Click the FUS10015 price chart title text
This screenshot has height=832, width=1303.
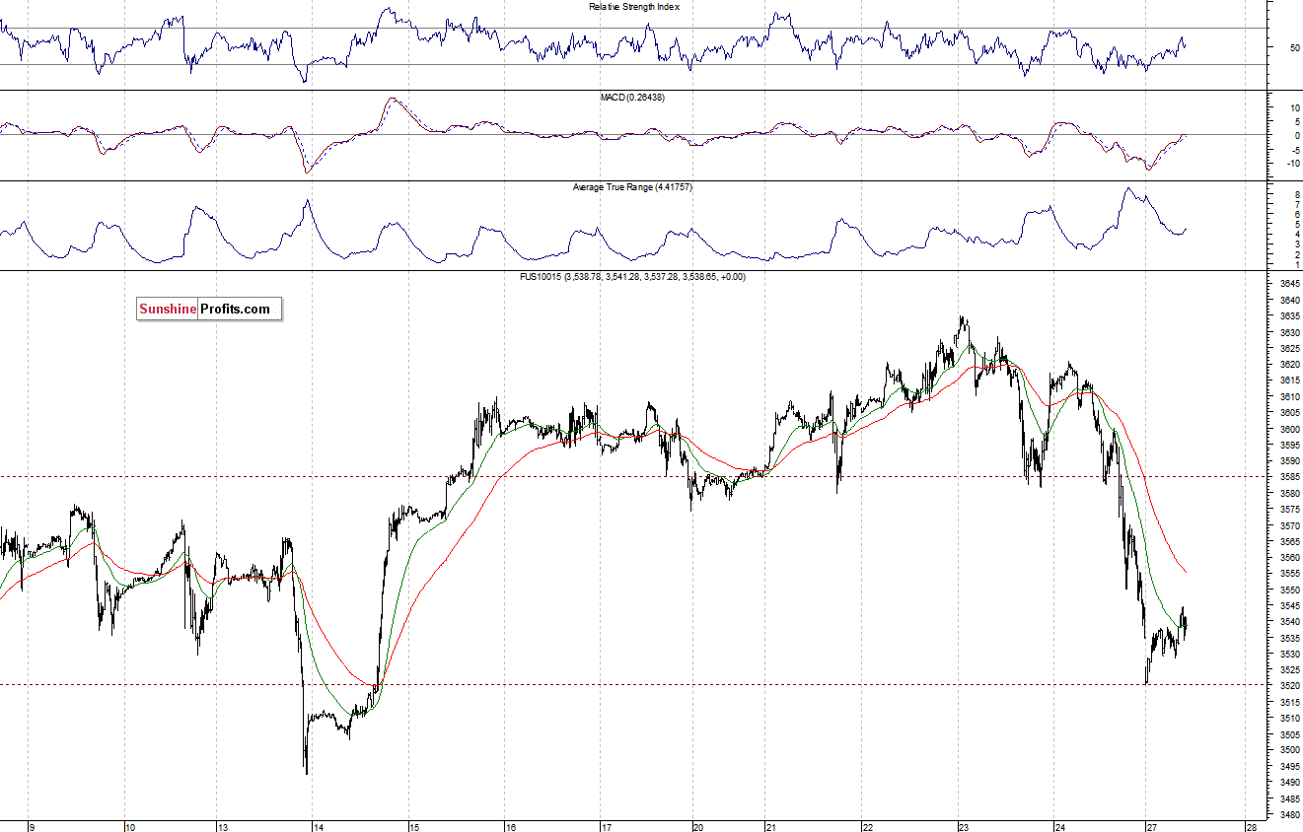pos(633,278)
